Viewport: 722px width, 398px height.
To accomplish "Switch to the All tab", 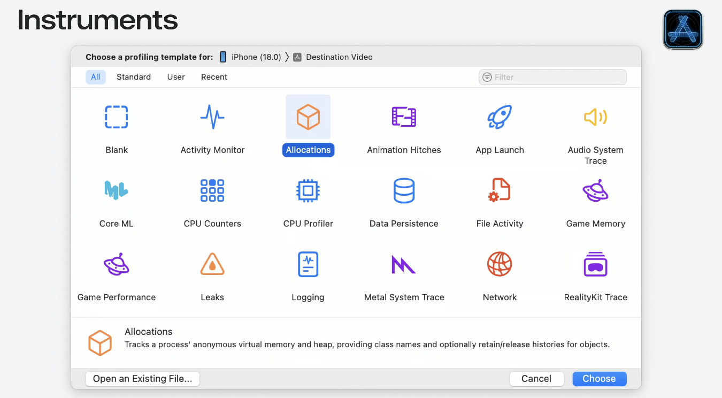I will (x=96, y=77).
